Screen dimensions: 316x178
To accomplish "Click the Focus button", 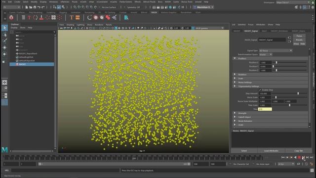I will 299,36.
